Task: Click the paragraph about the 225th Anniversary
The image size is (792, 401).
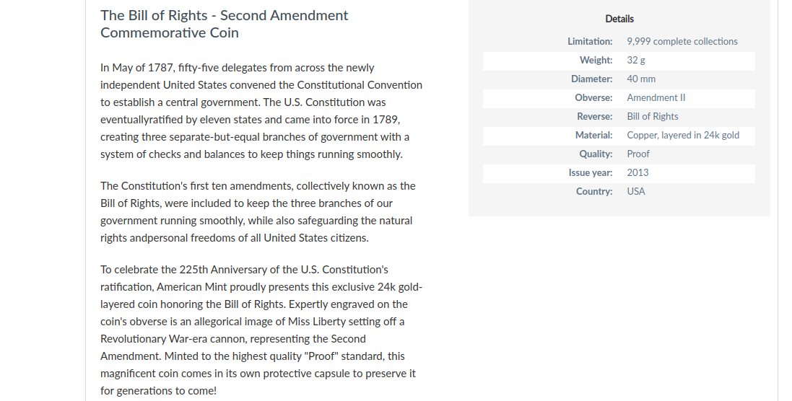Action: (x=261, y=330)
